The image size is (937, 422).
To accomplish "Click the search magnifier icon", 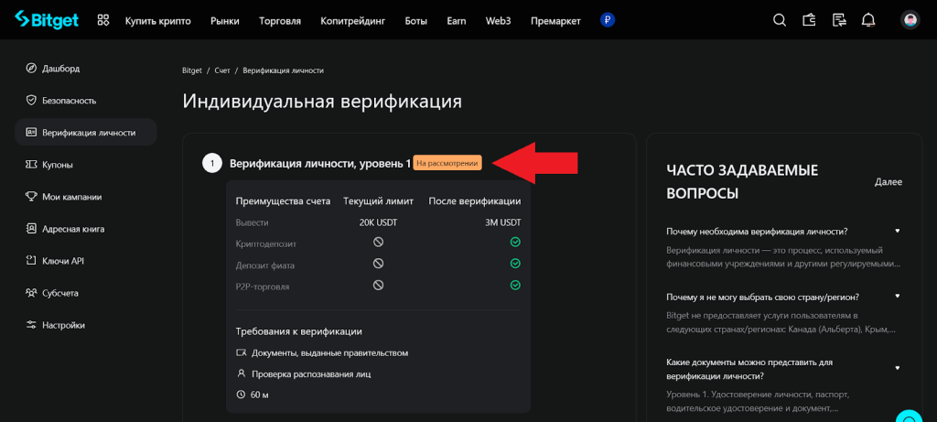I will click(x=780, y=20).
